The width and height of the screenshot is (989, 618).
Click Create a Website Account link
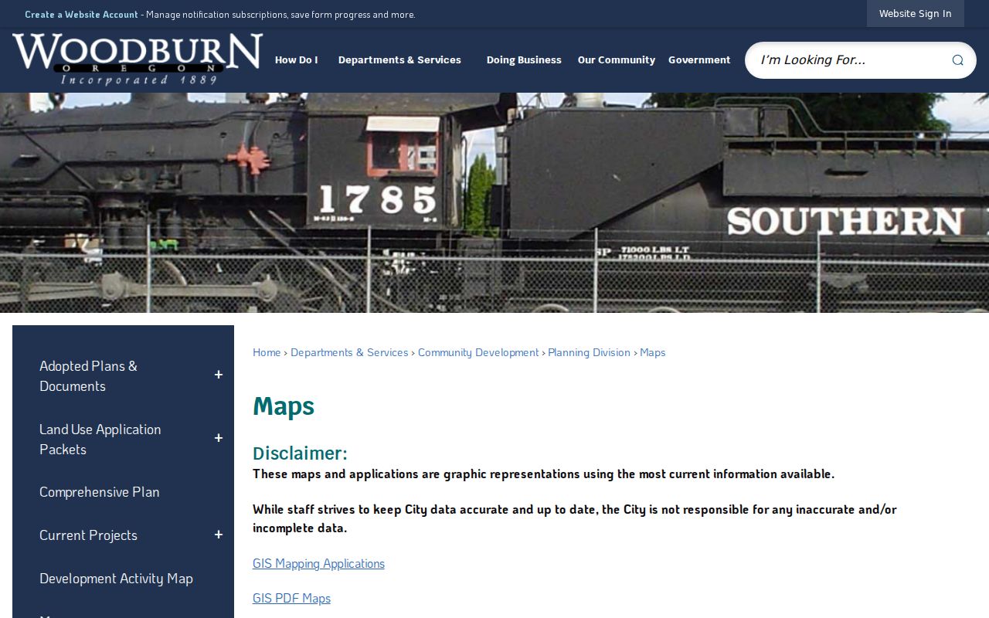[81, 15]
